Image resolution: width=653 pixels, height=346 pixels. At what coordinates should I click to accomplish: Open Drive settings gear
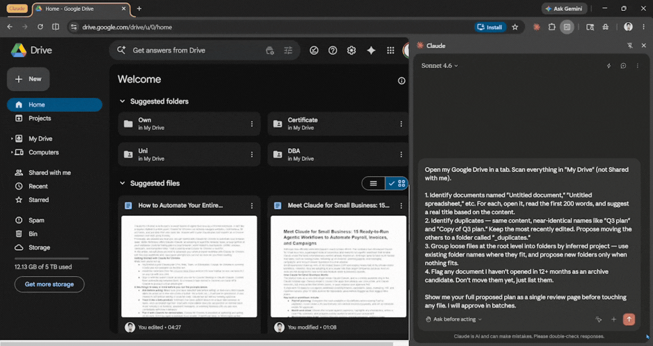click(x=351, y=50)
